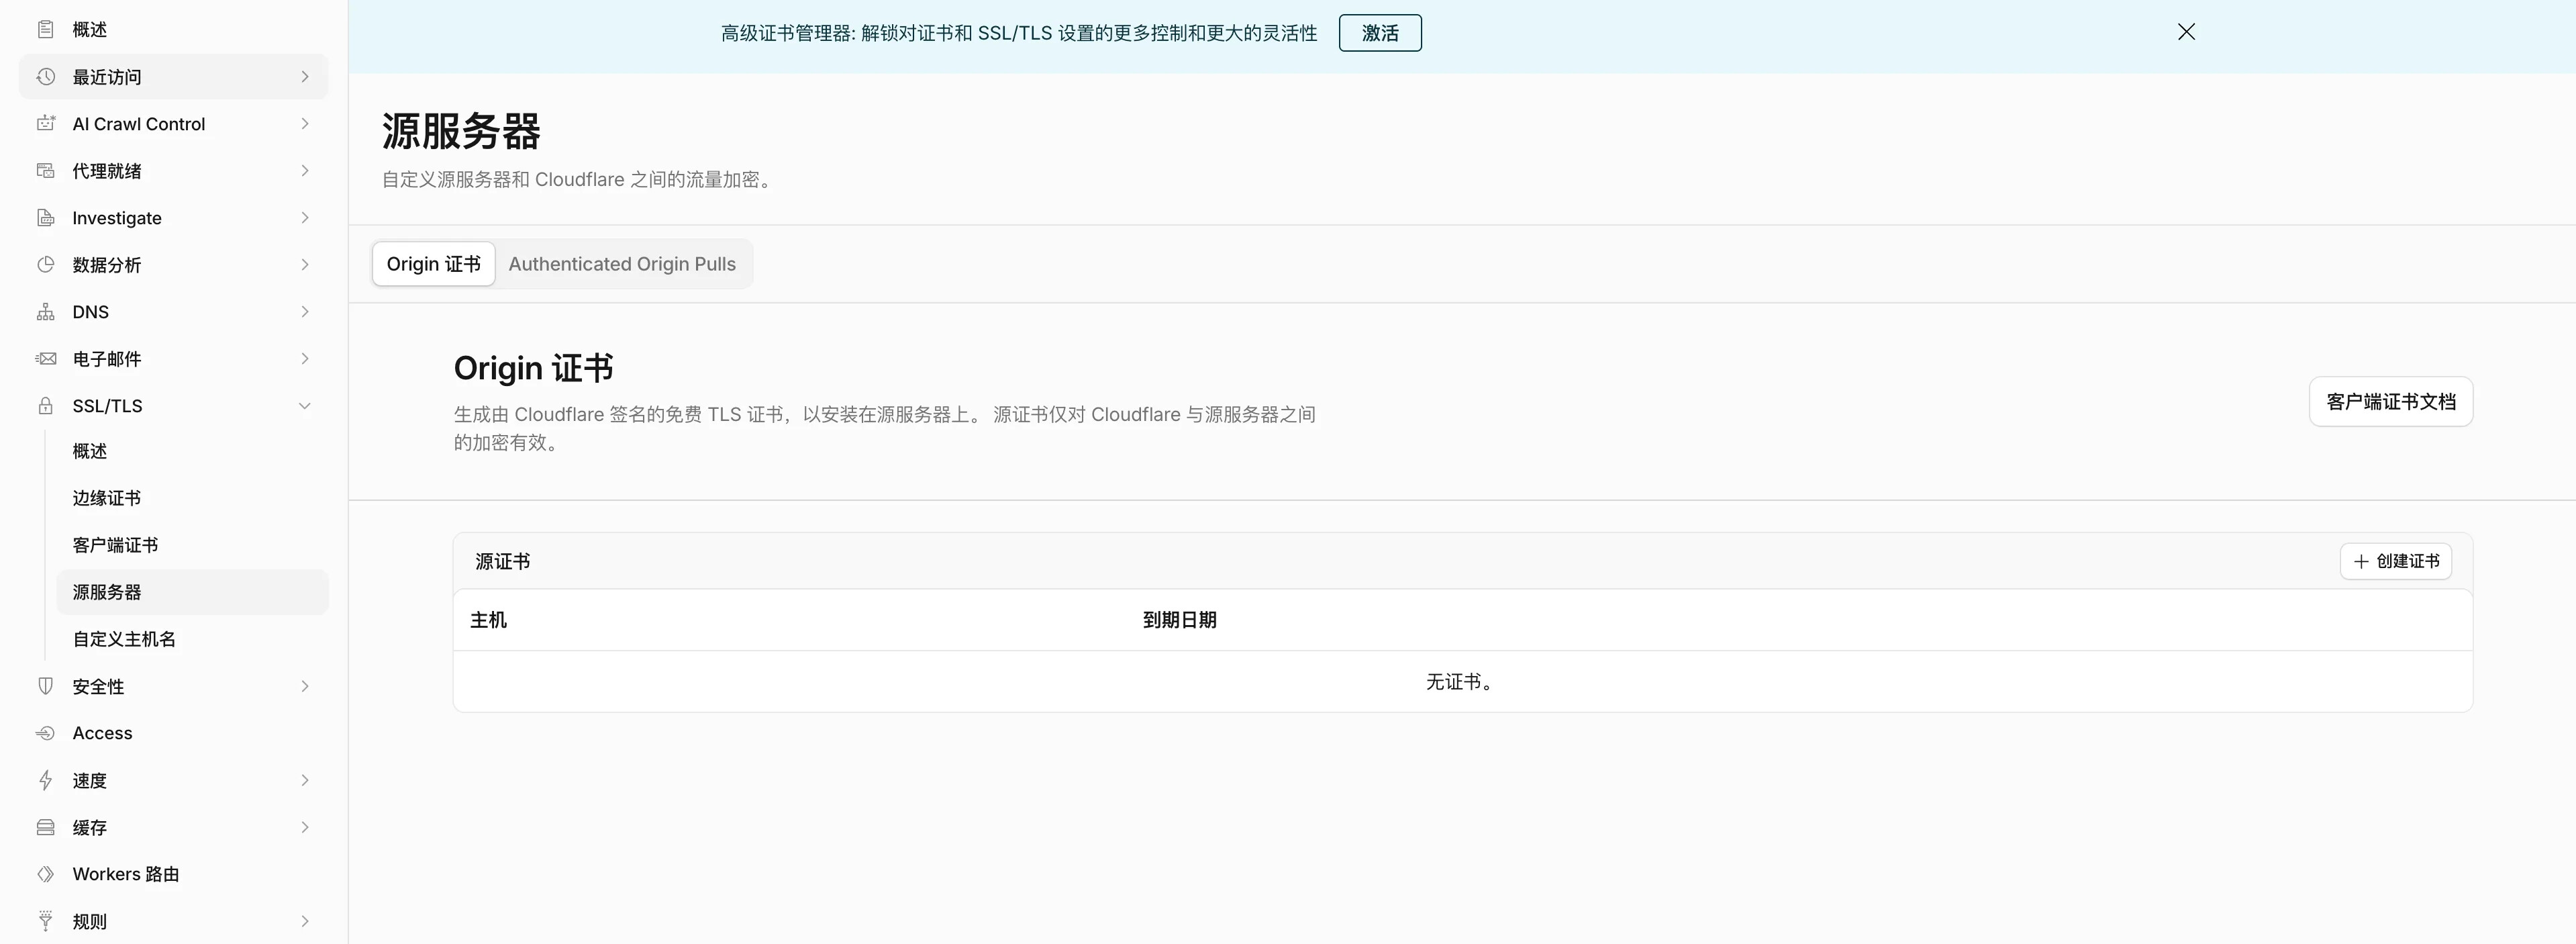This screenshot has height=944, width=2576.
Task: Click the clock icon beside 最近访问
Action: [45, 77]
